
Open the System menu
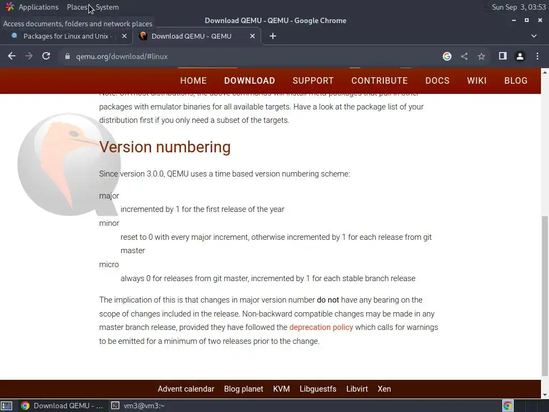[x=107, y=7]
